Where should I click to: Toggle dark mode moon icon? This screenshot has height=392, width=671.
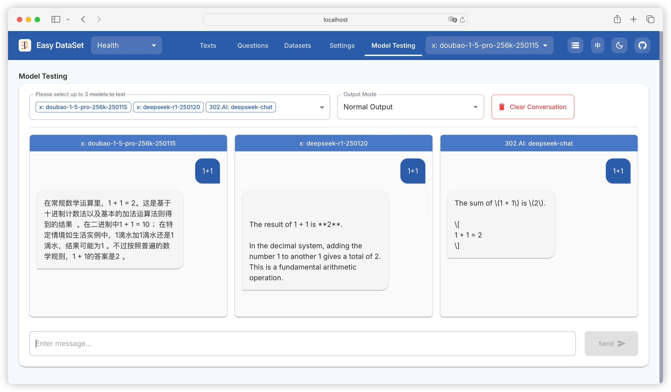(619, 45)
